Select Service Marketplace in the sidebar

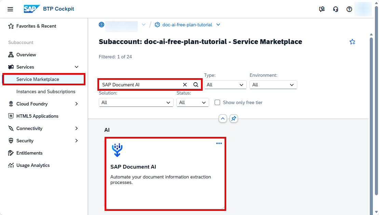click(44, 80)
